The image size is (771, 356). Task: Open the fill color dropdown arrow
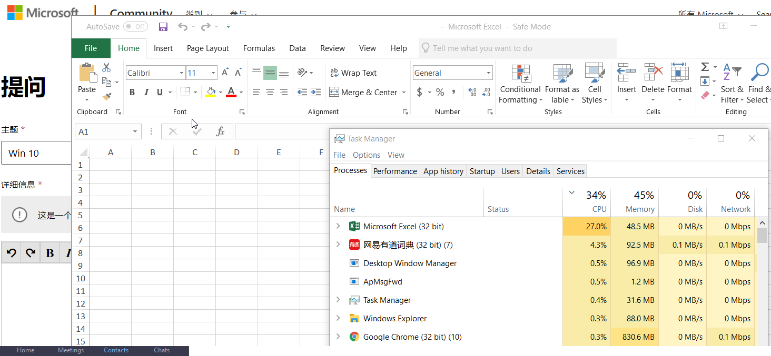click(x=221, y=92)
